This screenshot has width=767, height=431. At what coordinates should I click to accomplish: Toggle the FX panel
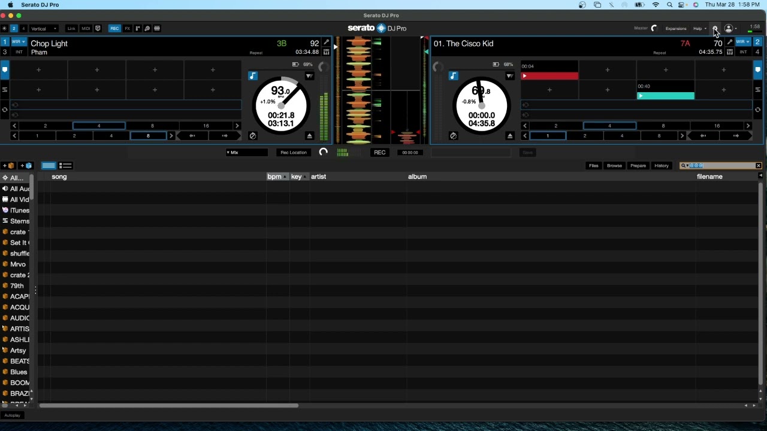pos(127,28)
